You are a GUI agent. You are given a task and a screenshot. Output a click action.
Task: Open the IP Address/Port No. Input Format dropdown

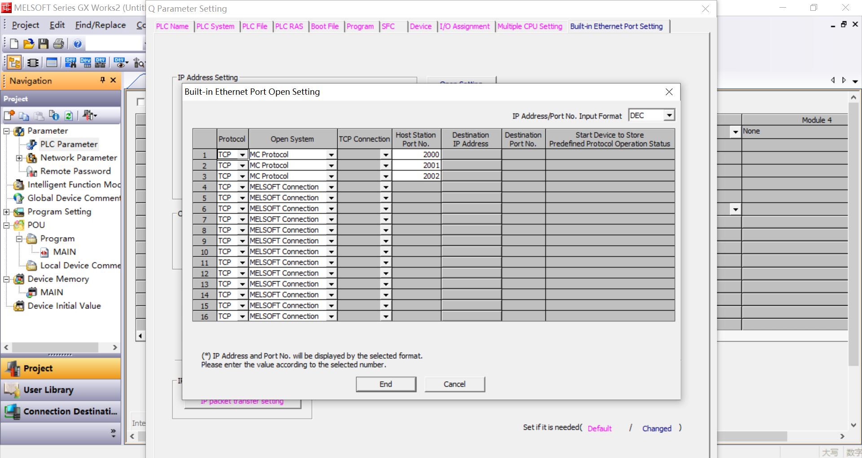[669, 115]
